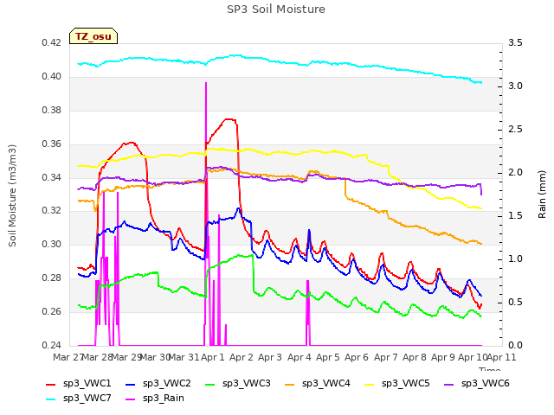This screenshot has width=554, height=415.
Task: Click the yellow sp3_VWC5 legend swatch
Action: pos(370,385)
